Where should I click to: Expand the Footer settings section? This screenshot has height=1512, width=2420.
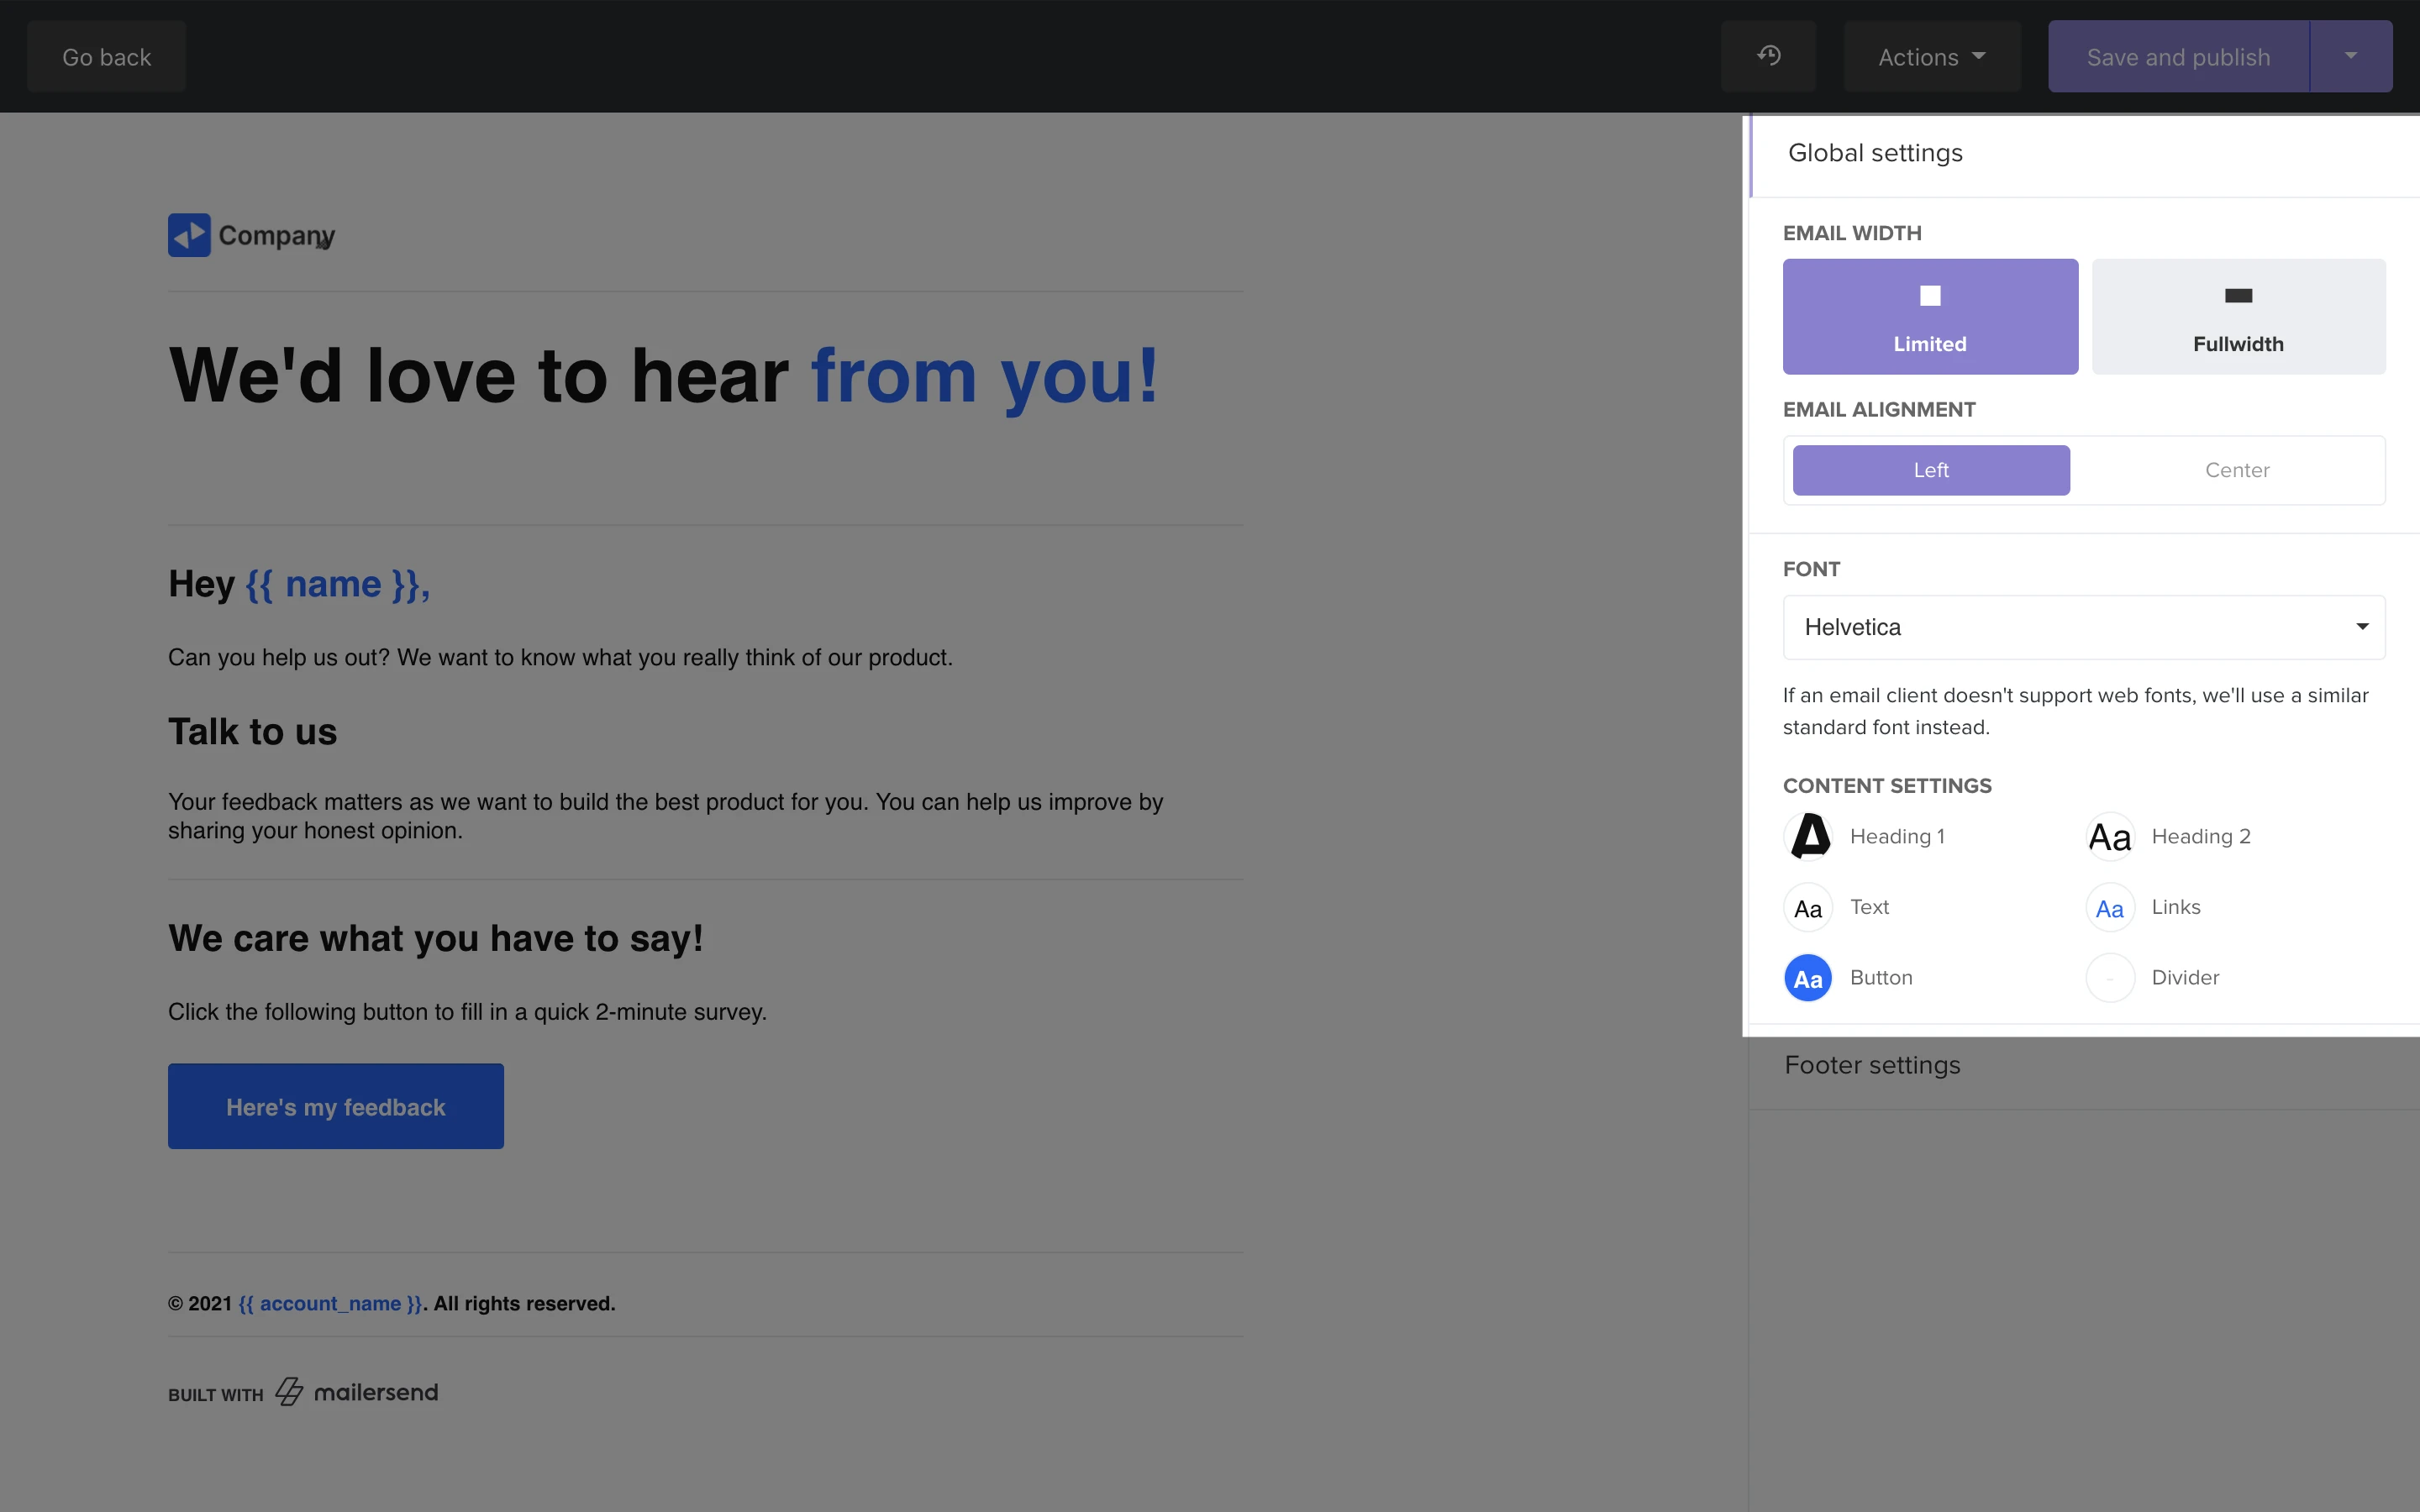point(1872,1065)
